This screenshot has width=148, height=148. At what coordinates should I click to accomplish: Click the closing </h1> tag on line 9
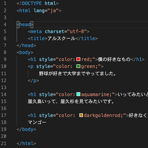[x=138, y=59]
